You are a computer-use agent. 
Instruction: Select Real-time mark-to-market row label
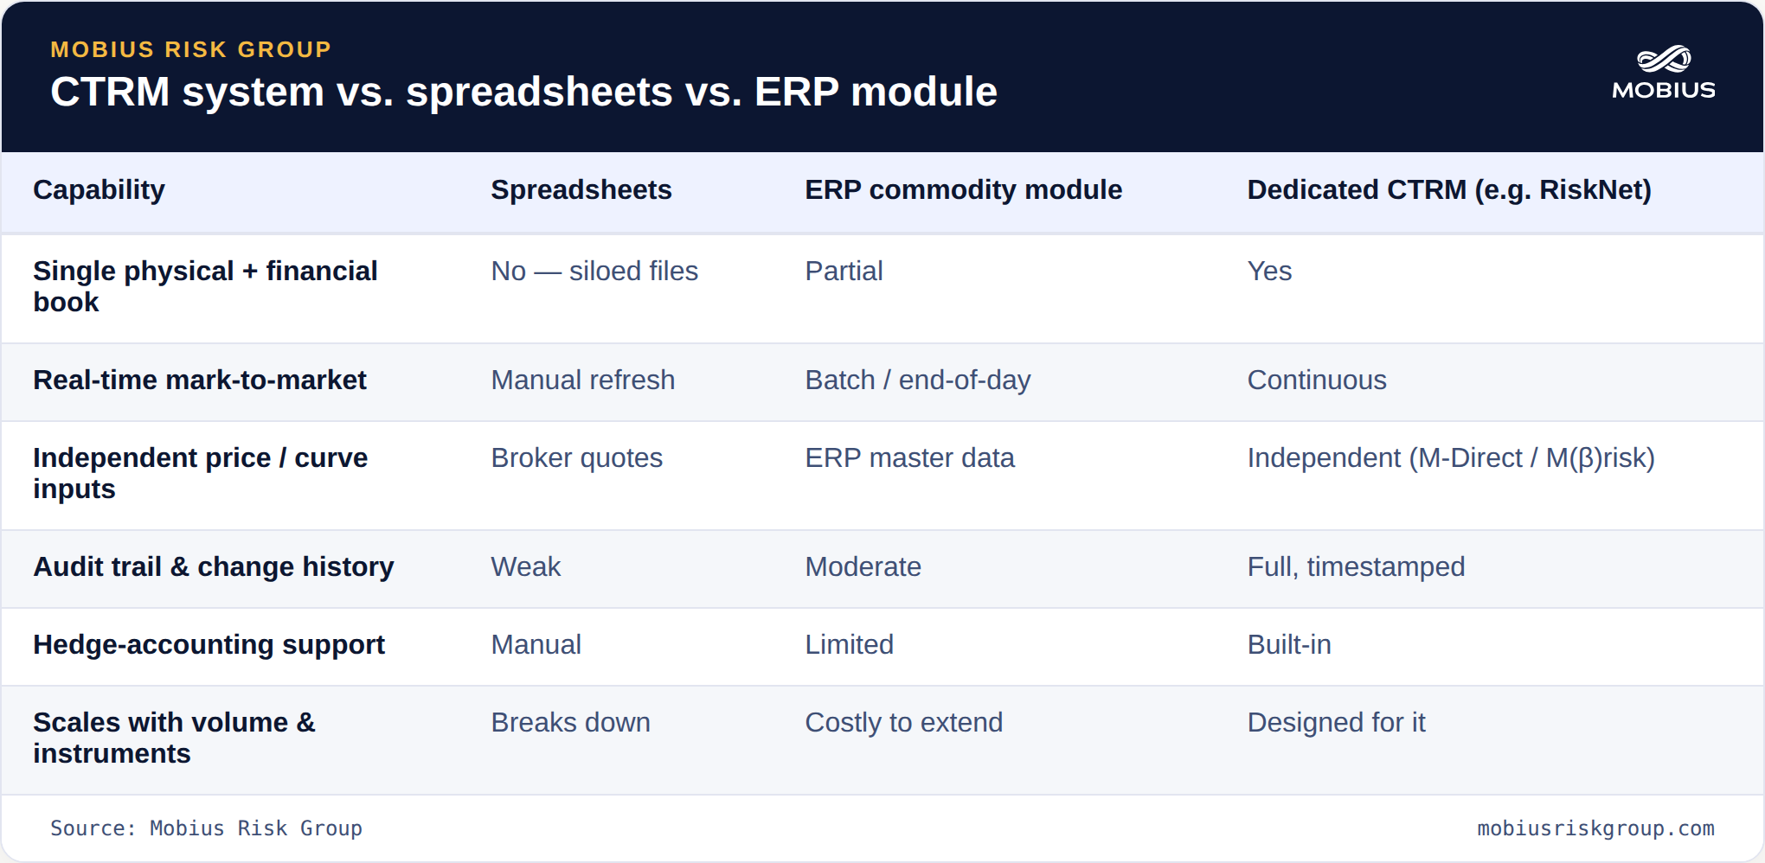(200, 380)
